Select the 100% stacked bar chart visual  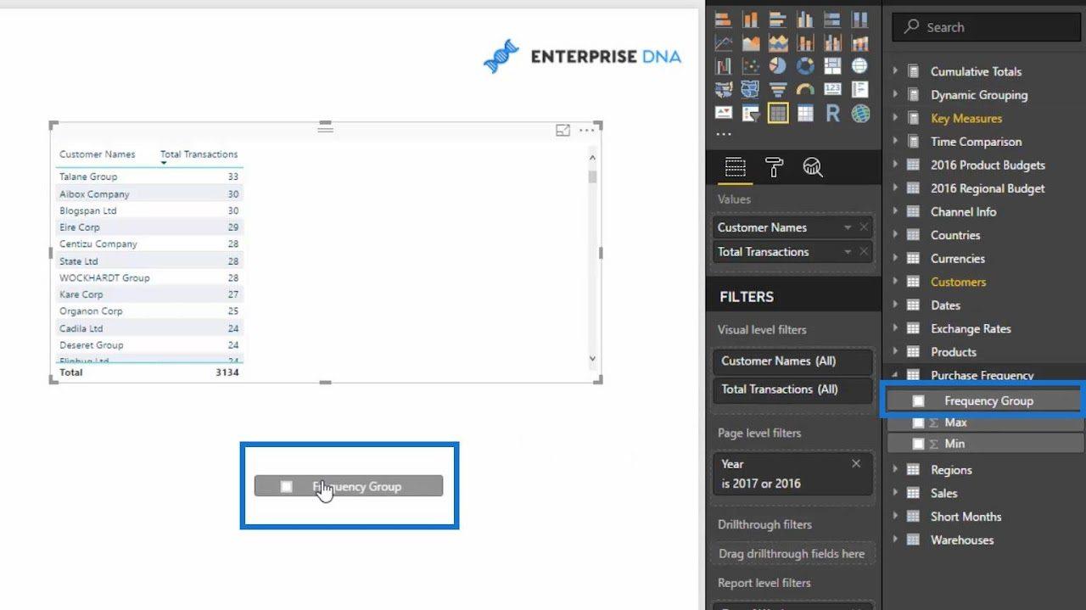tap(832, 20)
